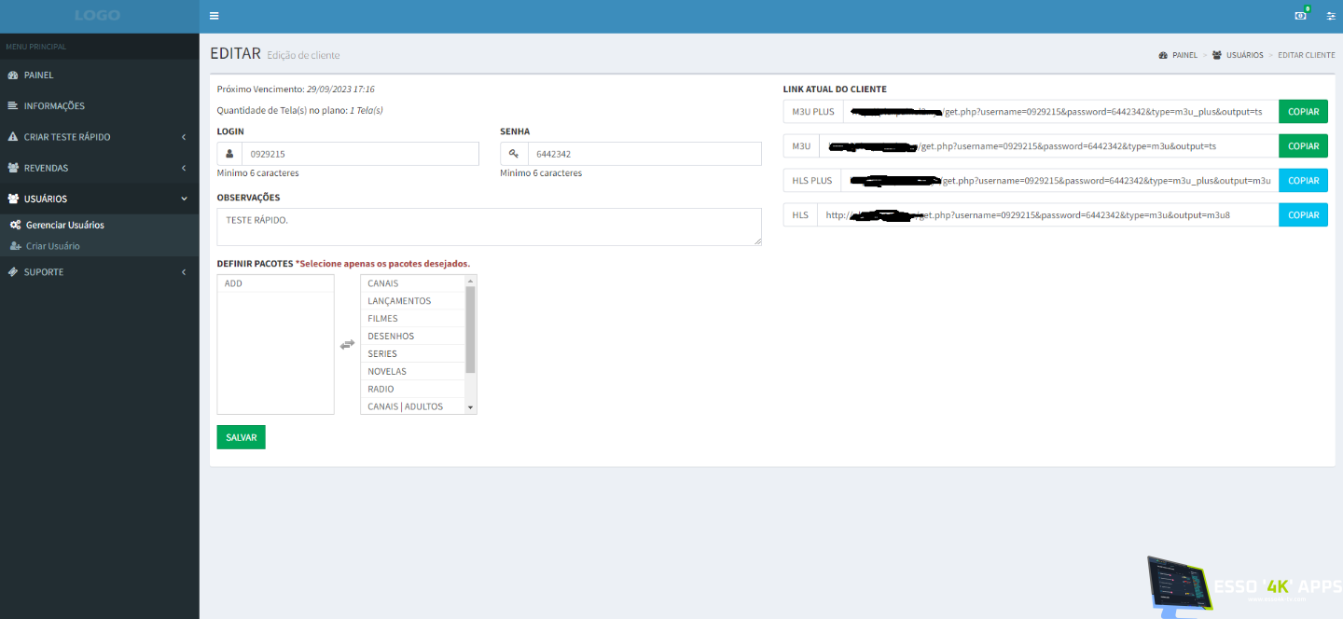Click the swap arrows icon between package lists
The height and width of the screenshot is (619, 1343).
[347, 344]
